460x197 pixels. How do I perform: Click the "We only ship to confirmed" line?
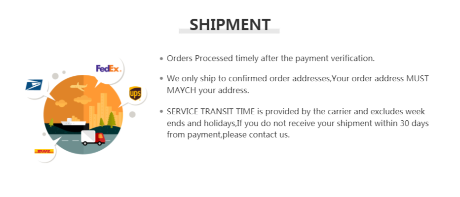298,78
